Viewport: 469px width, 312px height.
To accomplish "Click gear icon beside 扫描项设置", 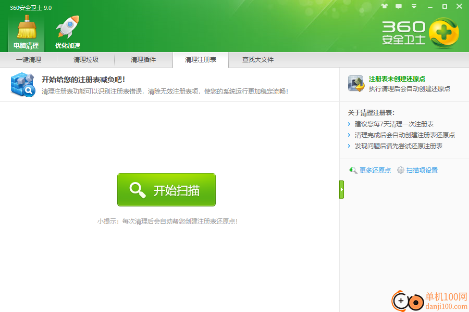I will 401,170.
